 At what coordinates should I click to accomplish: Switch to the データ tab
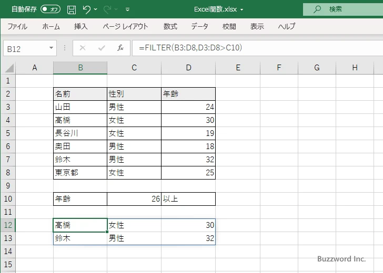click(199, 26)
